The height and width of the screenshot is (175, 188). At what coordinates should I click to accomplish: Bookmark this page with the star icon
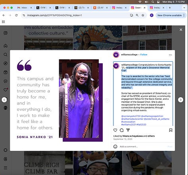(x=143, y=15)
